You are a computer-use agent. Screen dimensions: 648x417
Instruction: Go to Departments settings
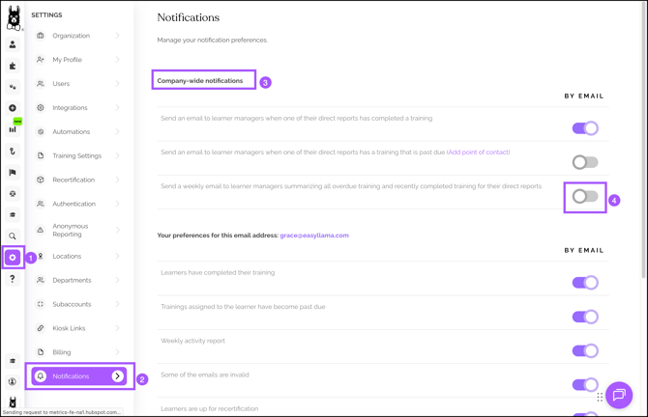coord(72,280)
